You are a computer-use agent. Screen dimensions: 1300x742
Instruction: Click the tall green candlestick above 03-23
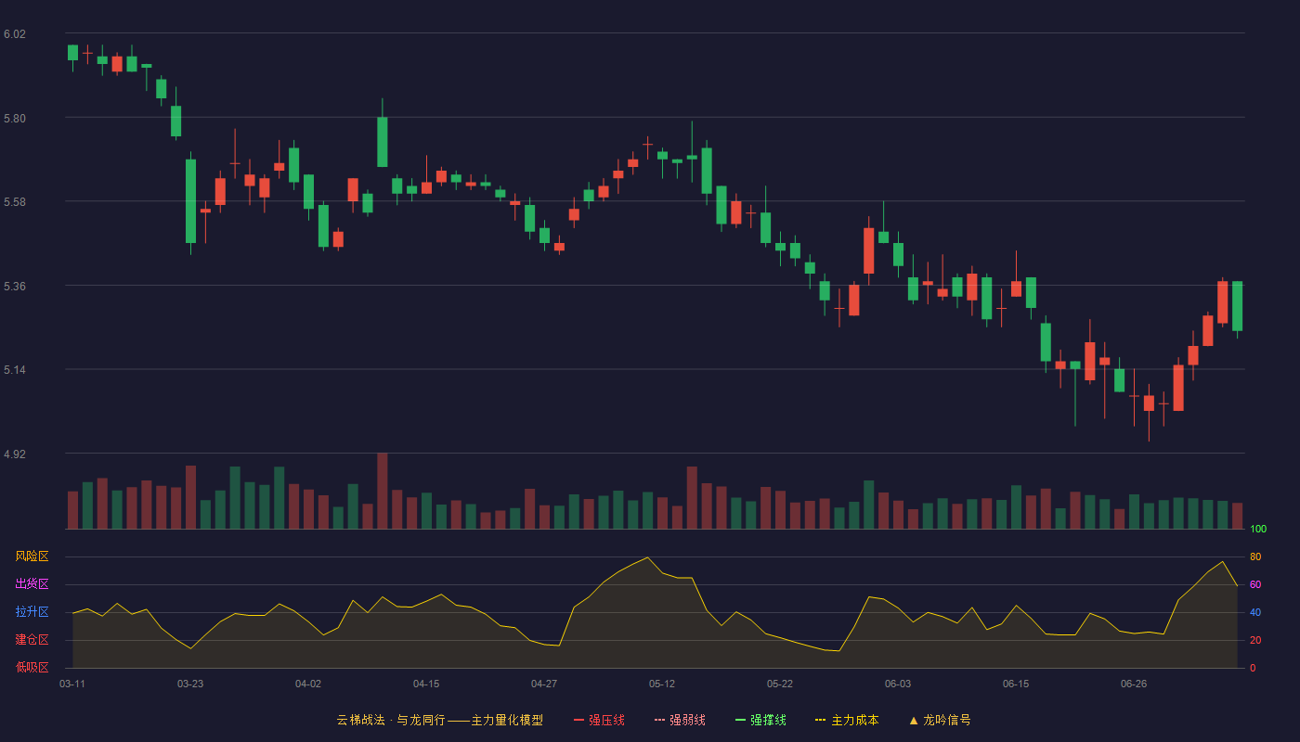tap(190, 201)
